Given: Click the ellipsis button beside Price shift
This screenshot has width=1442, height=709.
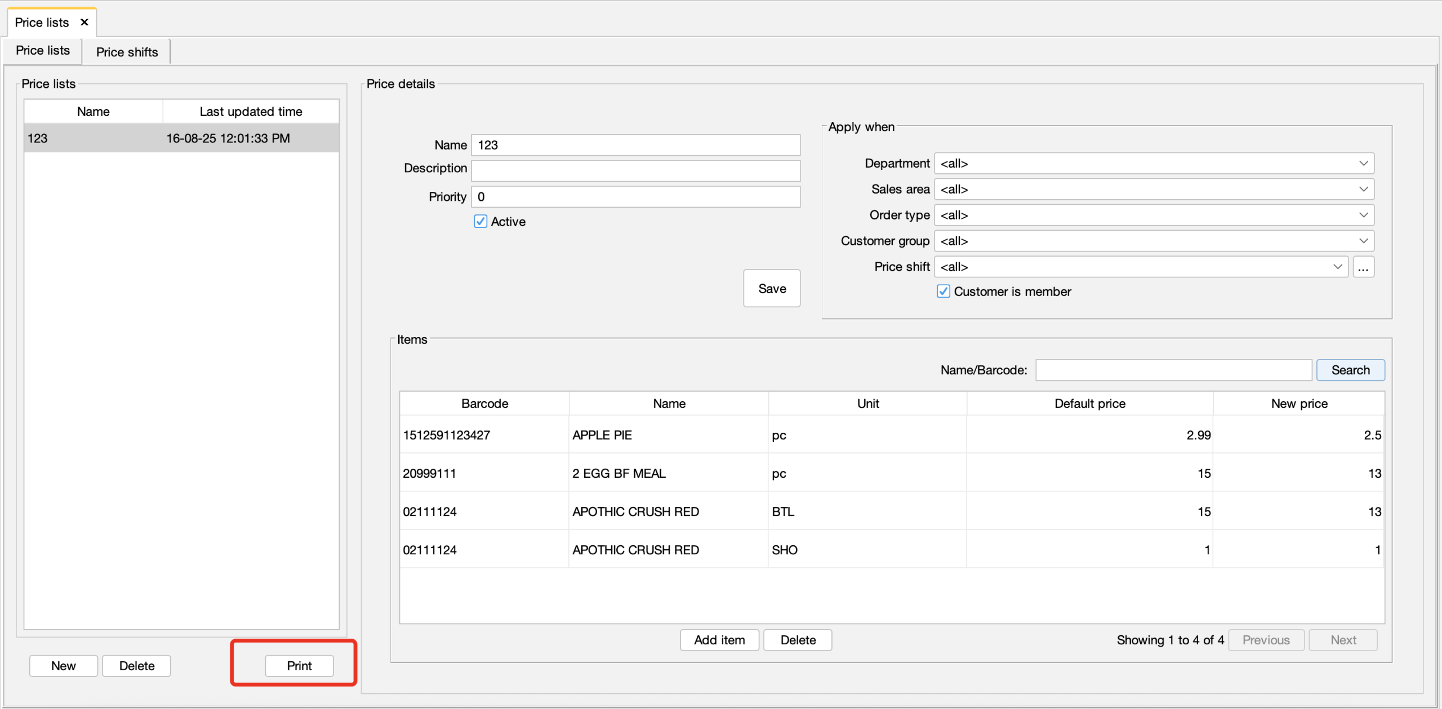Looking at the screenshot, I should (1363, 267).
